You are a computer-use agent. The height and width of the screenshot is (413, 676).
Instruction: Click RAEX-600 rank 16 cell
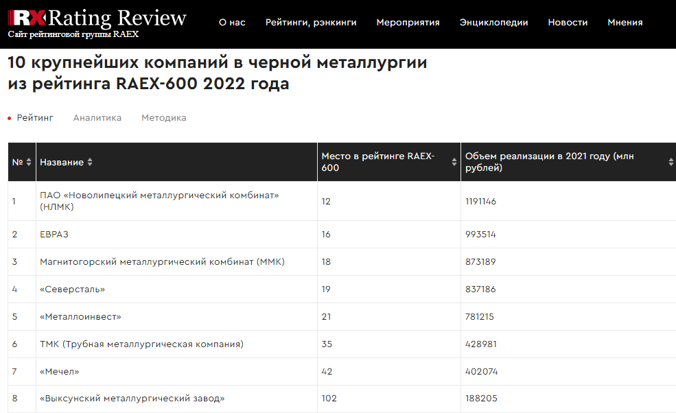point(389,234)
